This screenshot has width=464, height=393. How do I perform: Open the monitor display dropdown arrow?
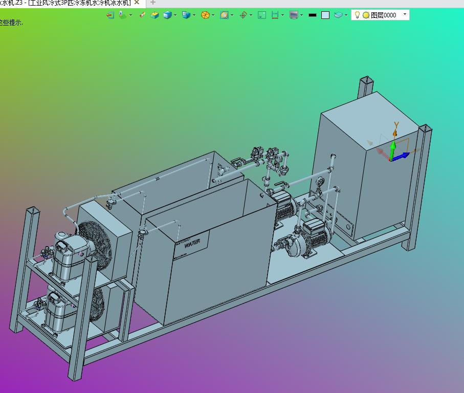[x=301, y=15]
